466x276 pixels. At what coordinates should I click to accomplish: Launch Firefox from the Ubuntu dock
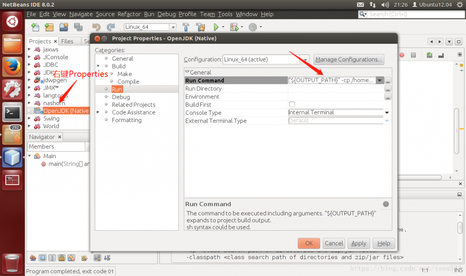point(12,66)
